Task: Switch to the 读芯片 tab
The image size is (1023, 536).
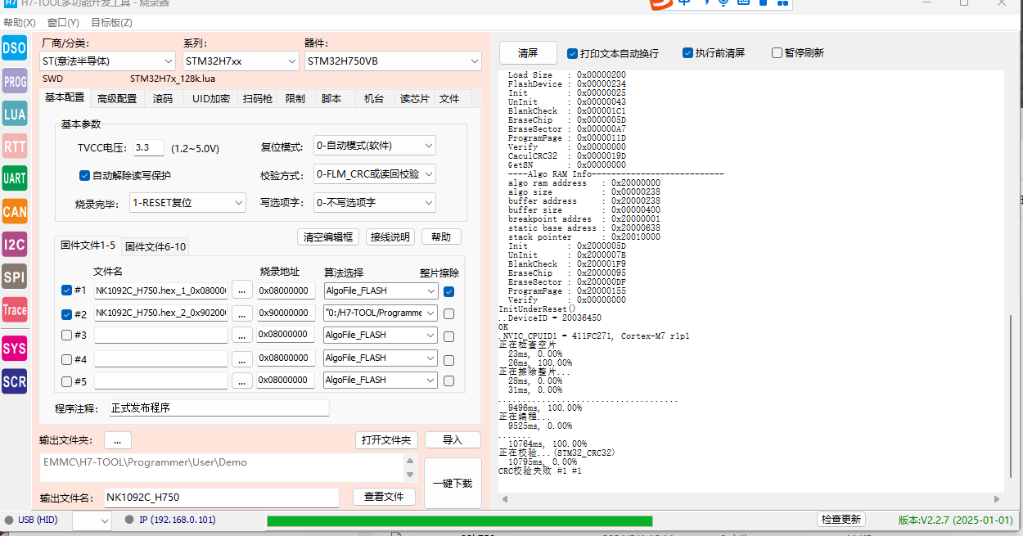Action: (414, 98)
